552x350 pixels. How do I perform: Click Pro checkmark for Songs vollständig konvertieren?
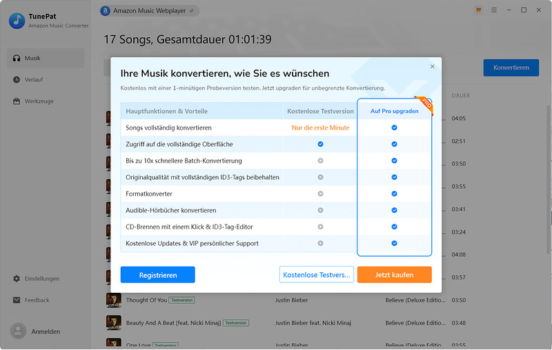394,127
